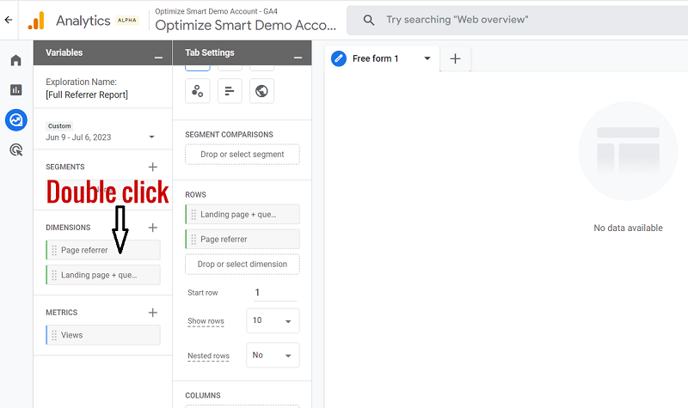The height and width of the screenshot is (408, 688).
Task: Open the Explore icon in sidebar
Action: point(15,120)
